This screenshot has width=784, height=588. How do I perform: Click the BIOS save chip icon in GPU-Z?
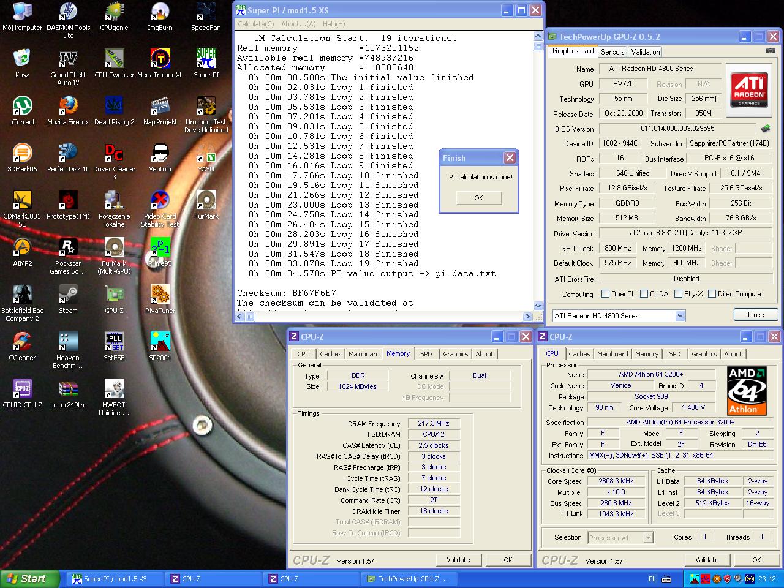(766, 129)
